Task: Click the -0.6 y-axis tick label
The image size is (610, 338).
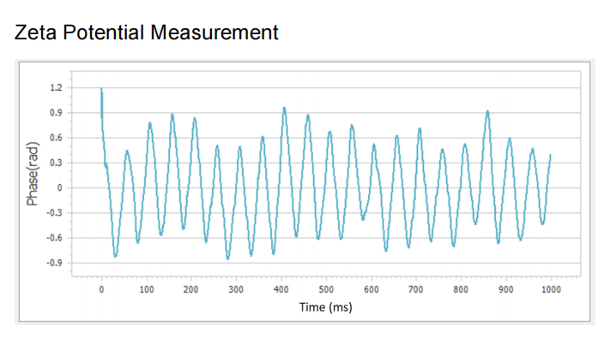Action: 54,238
